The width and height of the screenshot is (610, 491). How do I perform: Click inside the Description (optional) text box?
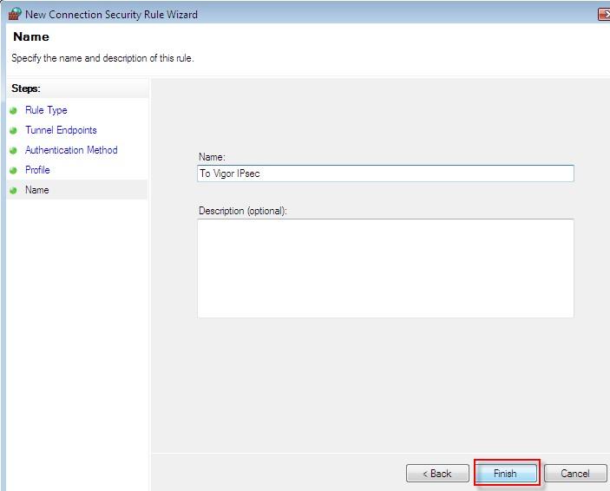[x=385, y=268]
